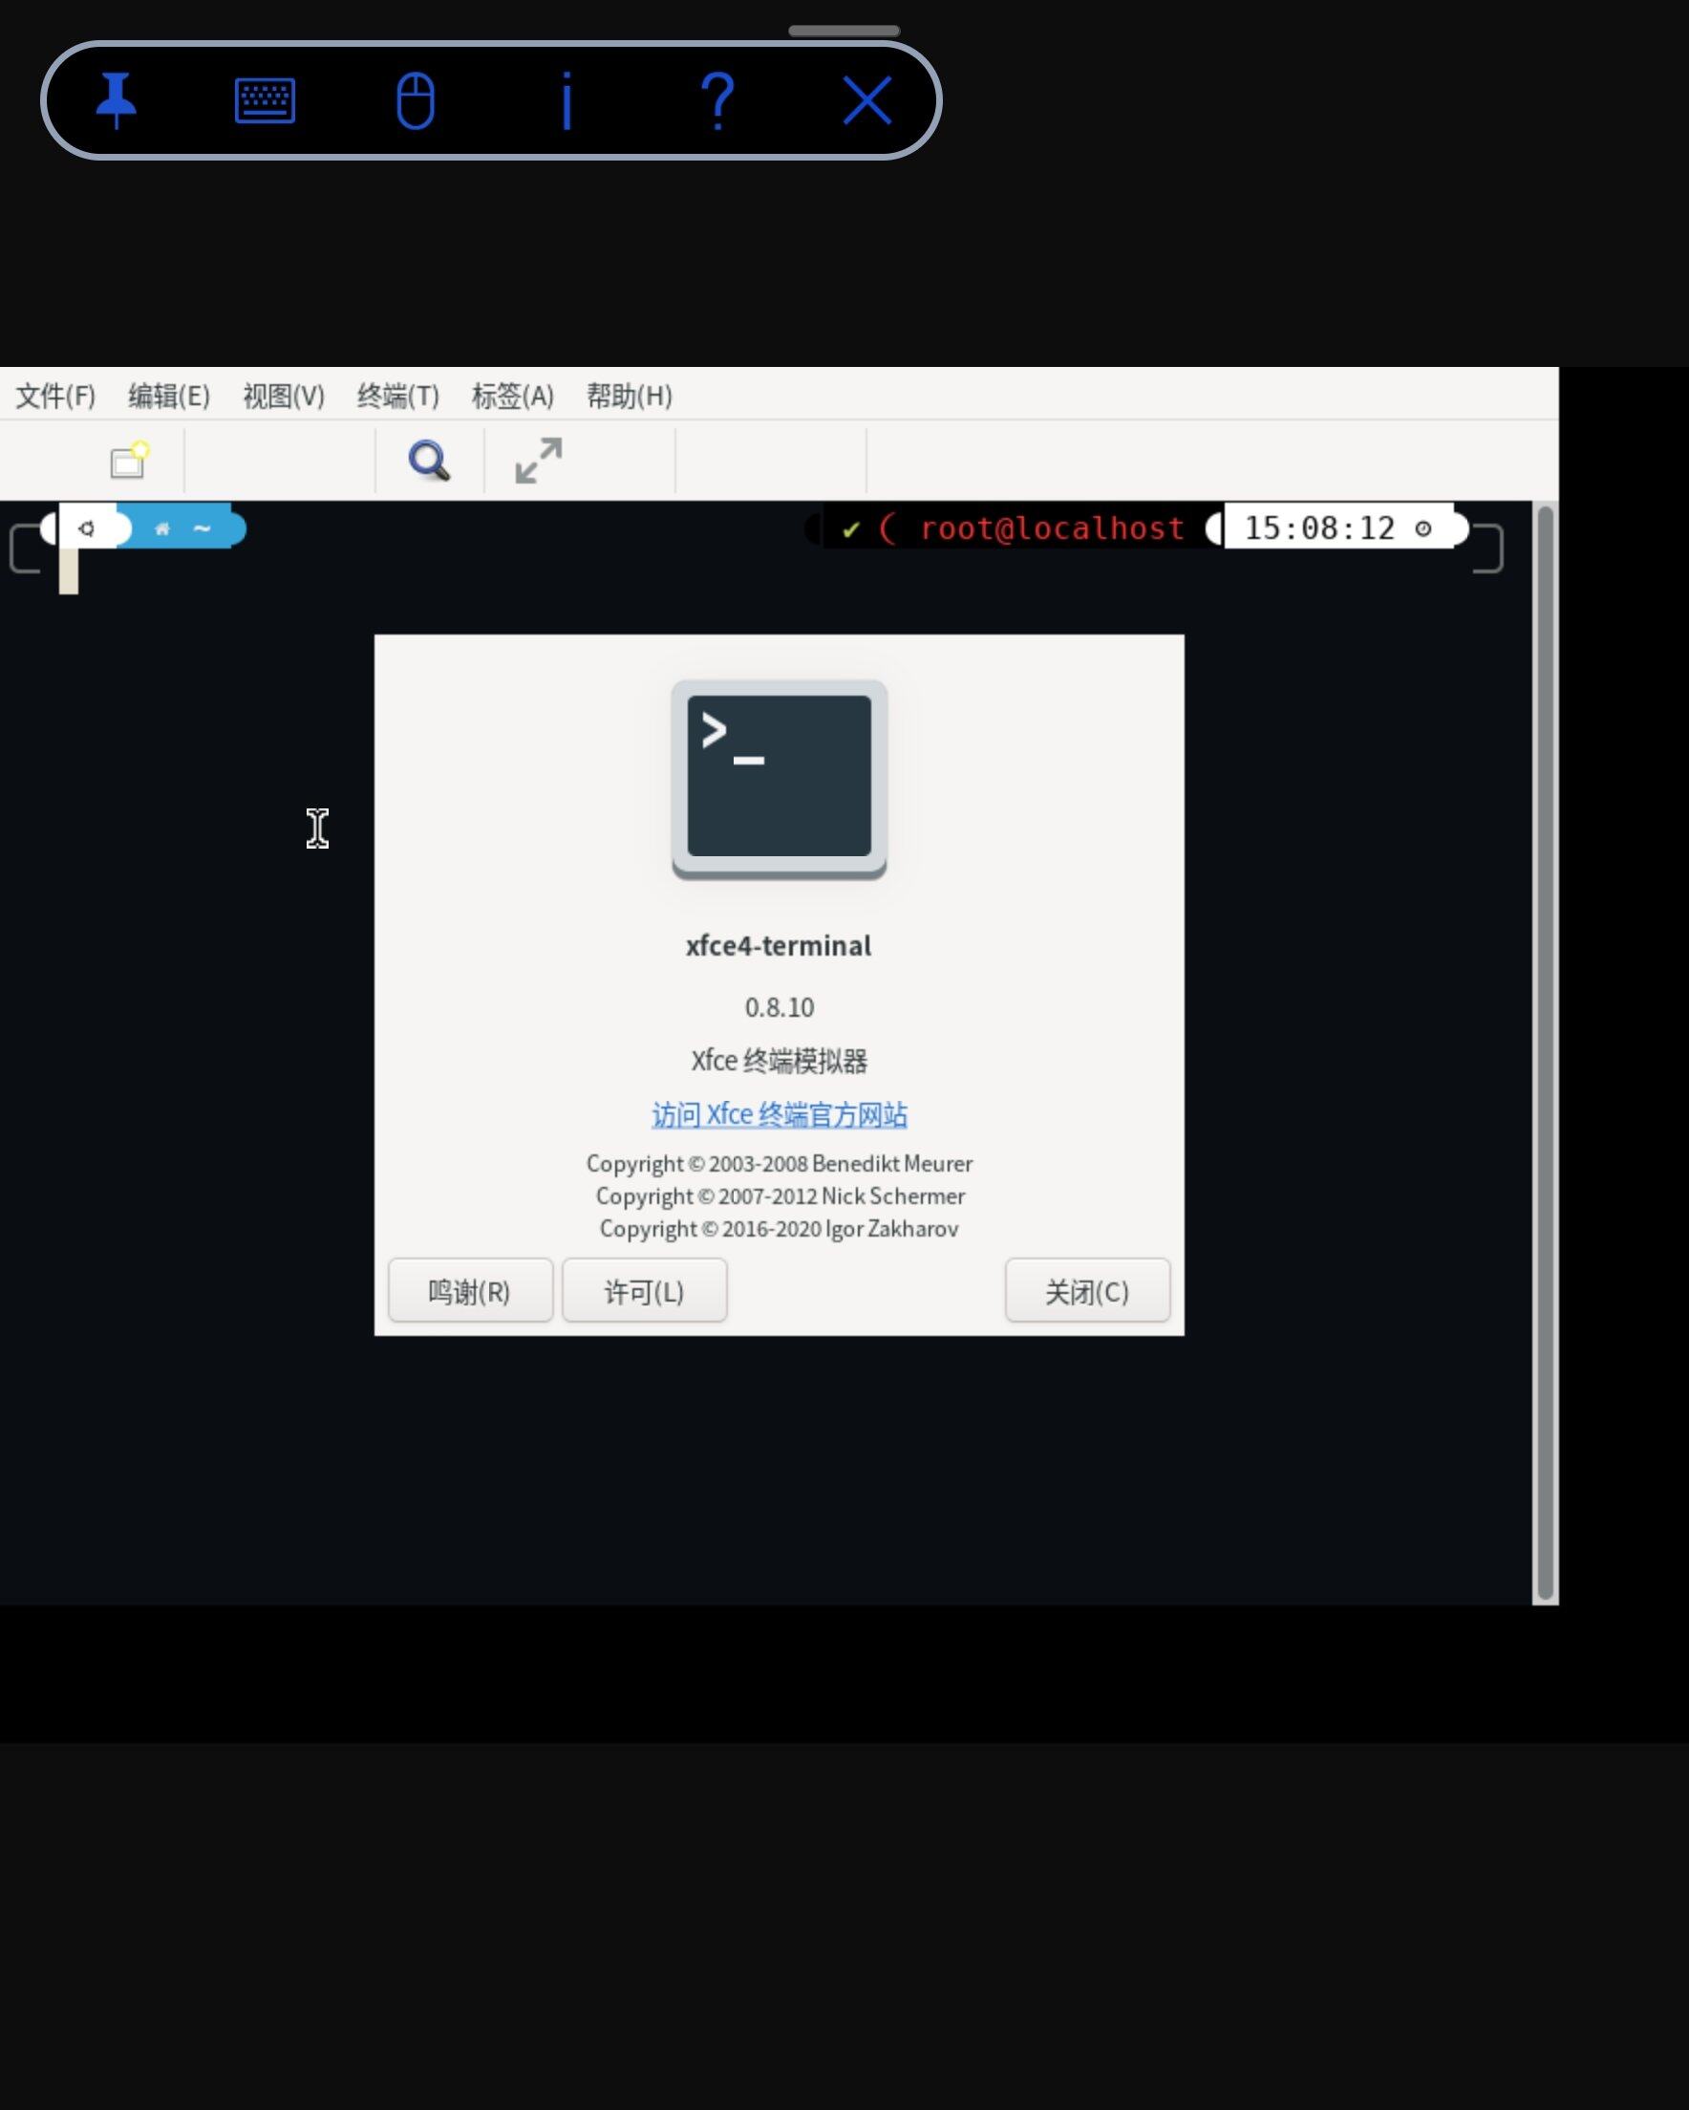This screenshot has height=2110, width=1689.
Task: Open the 访问 Xfce 终端官方网站 link
Action: point(779,1113)
